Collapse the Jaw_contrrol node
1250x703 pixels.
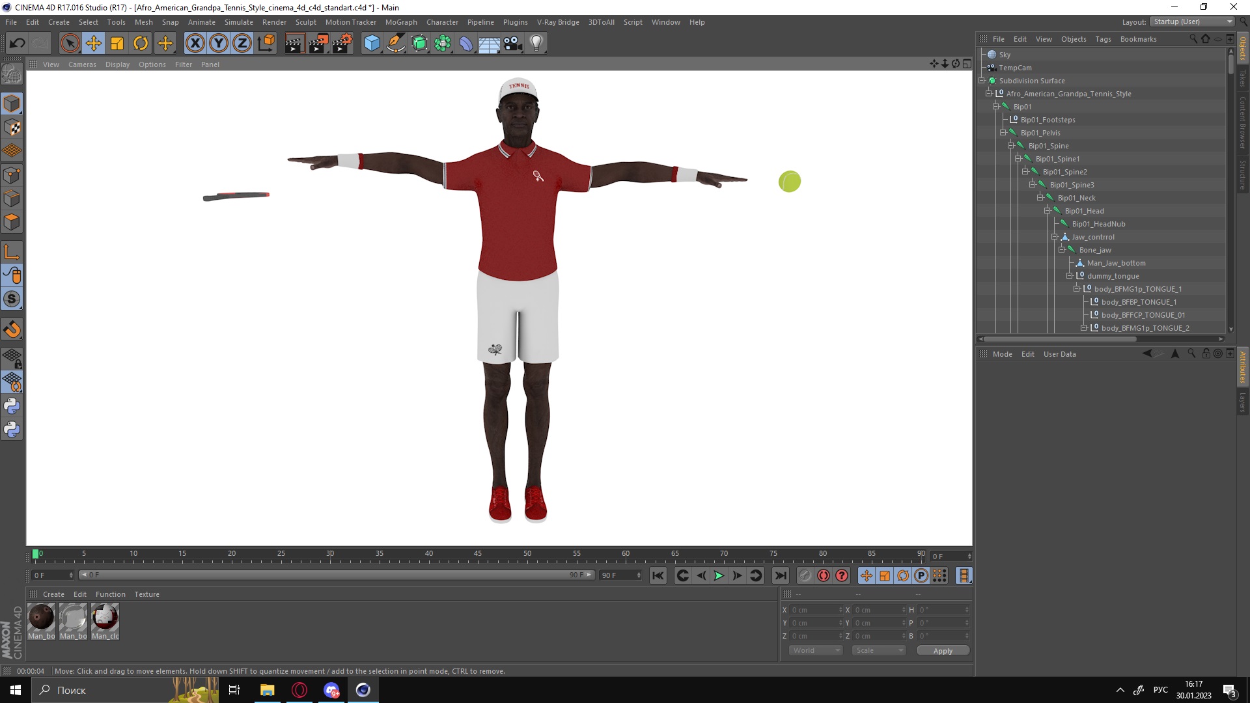[x=1055, y=237]
